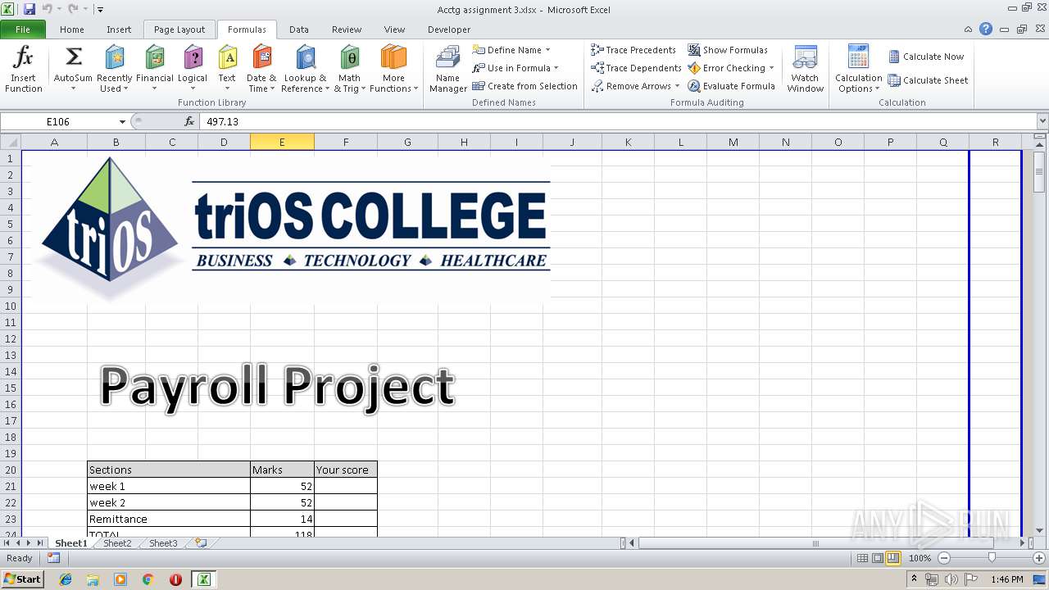The width and height of the screenshot is (1049, 590).
Task: Select column E header
Action: (282, 142)
